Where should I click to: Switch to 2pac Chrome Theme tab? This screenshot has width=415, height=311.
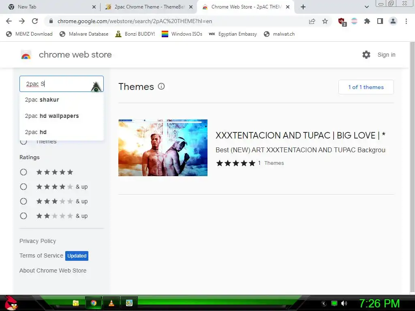pos(149,7)
